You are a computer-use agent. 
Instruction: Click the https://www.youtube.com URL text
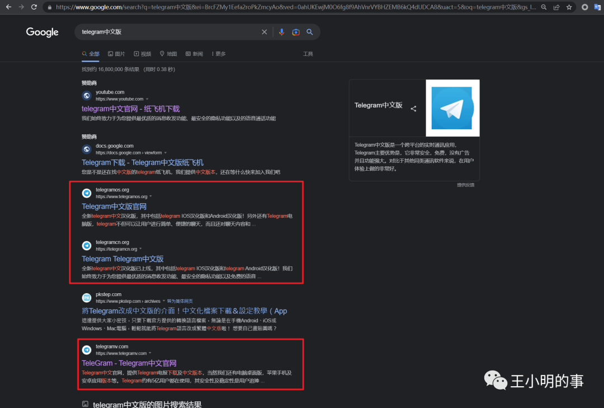click(120, 99)
